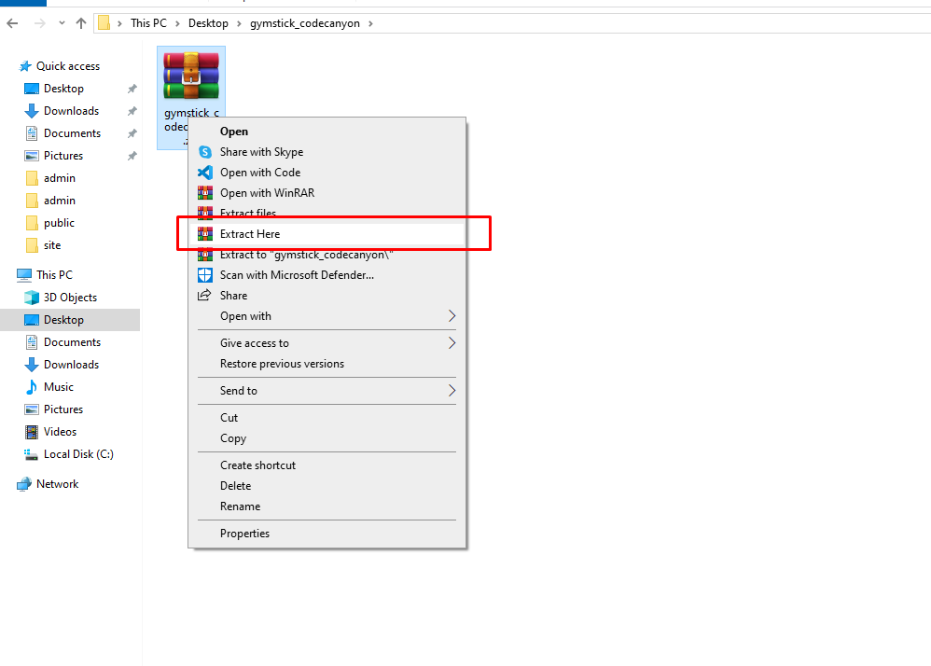The height and width of the screenshot is (666, 931).
Task: Open Downloads under Quick access
Action: pos(71,111)
